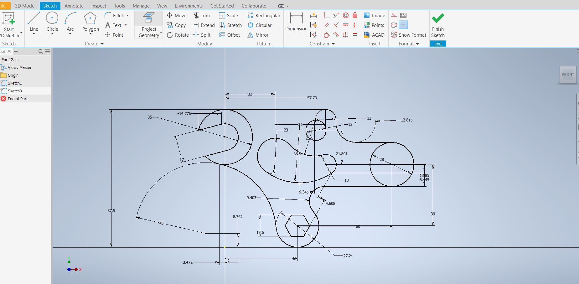Apply the Fix lock constraint
Viewport: 579px width, 284px height.
tap(355, 15)
